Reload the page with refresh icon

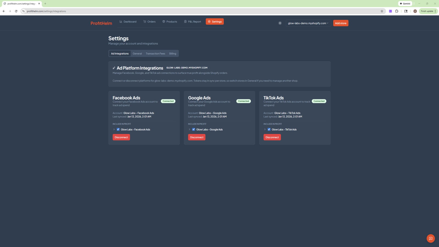pyautogui.click(x=16, y=11)
